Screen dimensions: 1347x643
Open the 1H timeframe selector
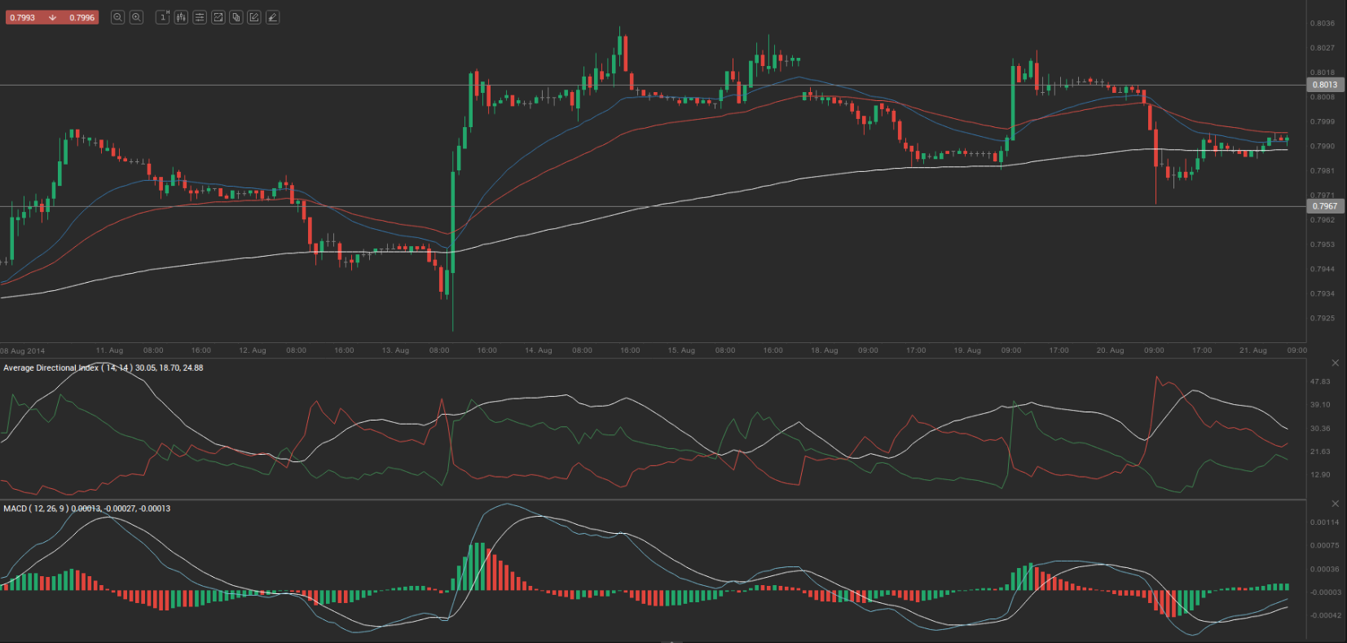pos(162,17)
